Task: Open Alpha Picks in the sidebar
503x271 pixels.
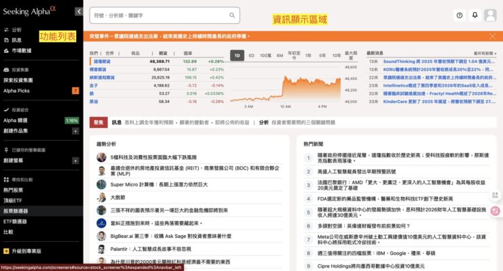Action: coord(16,90)
